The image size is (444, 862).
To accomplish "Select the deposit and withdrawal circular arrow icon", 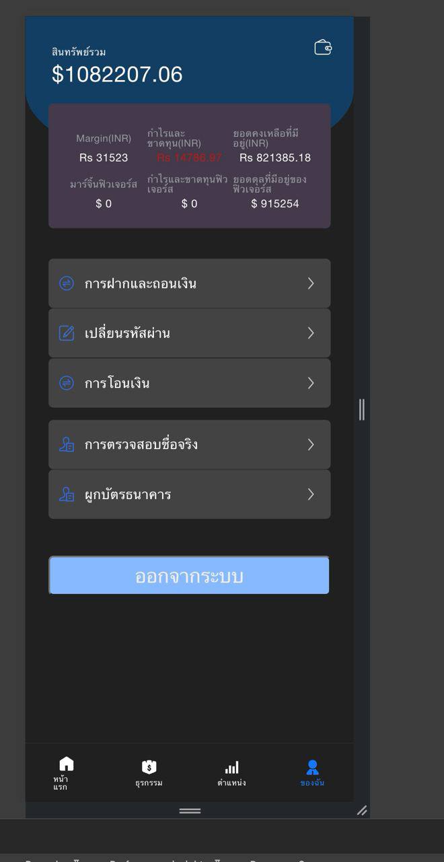I will pos(65,283).
